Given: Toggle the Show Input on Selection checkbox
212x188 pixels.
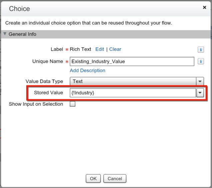Looking at the screenshot, I should click(72, 104).
